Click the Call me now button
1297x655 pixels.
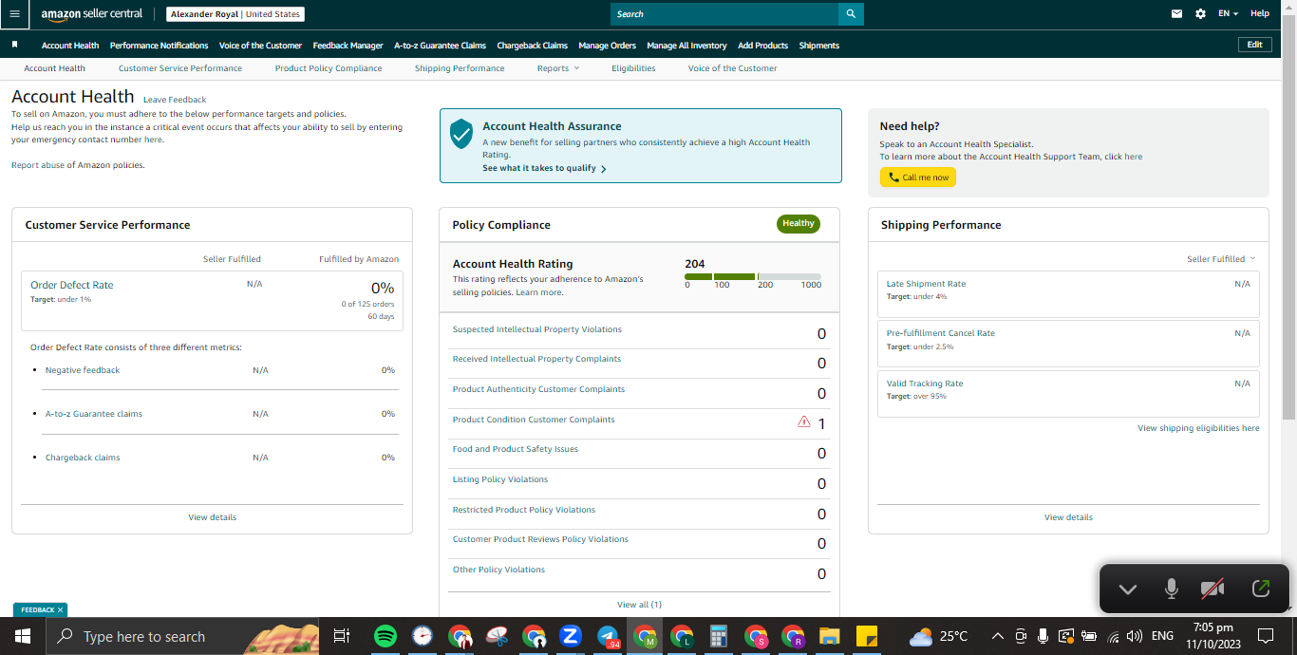(918, 178)
